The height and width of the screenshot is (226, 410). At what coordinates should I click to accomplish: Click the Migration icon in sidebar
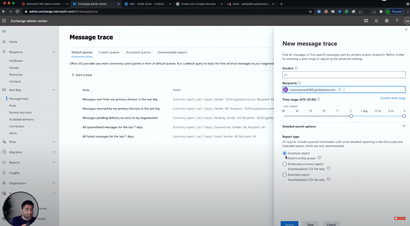(4, 152)
